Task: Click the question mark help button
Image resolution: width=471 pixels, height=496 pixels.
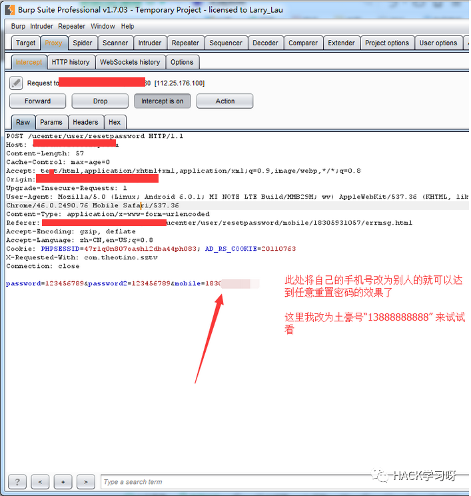Action: [x=17, y=482]
